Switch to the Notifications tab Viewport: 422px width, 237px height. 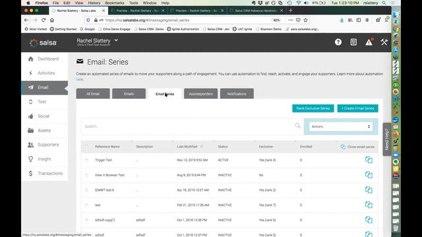coord(237,93)
